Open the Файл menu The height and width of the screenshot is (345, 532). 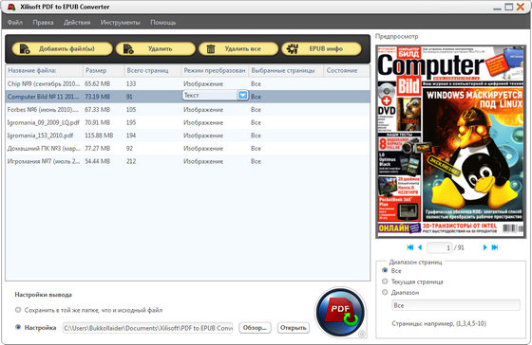click(x=15, y=23)
